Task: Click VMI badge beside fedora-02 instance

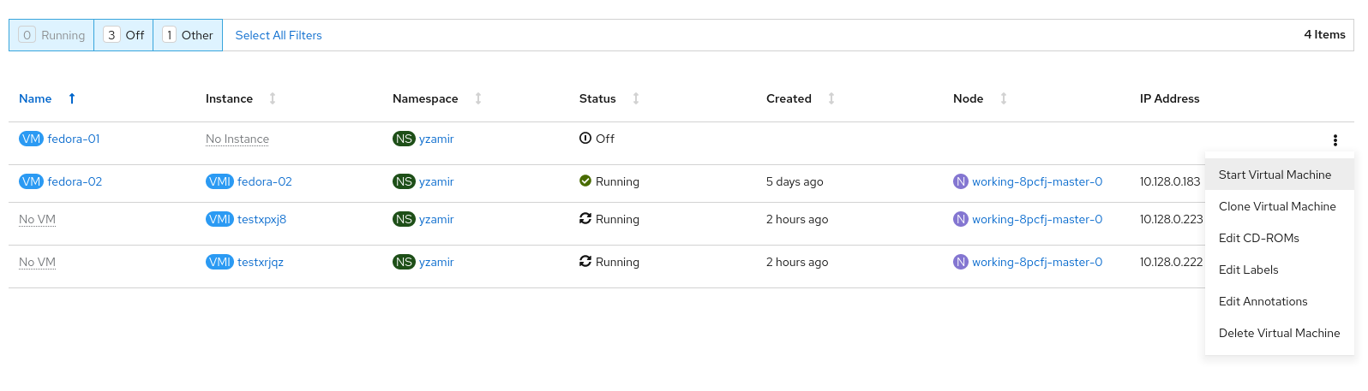Action: point(219,181)
